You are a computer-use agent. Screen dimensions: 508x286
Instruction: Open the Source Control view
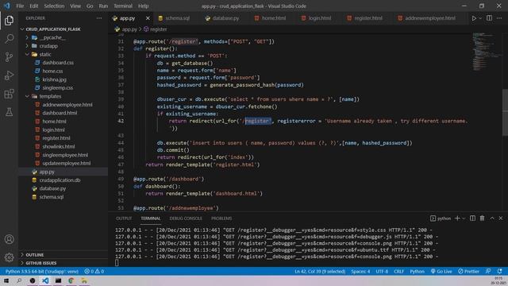9,57
